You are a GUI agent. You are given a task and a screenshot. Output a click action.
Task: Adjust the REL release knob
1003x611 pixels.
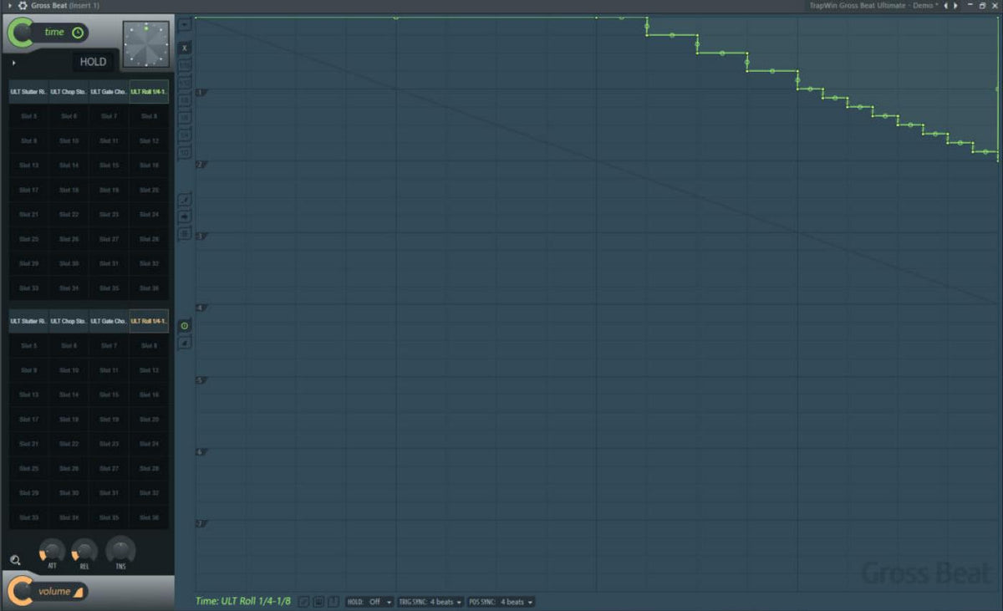tap(84, 550)
